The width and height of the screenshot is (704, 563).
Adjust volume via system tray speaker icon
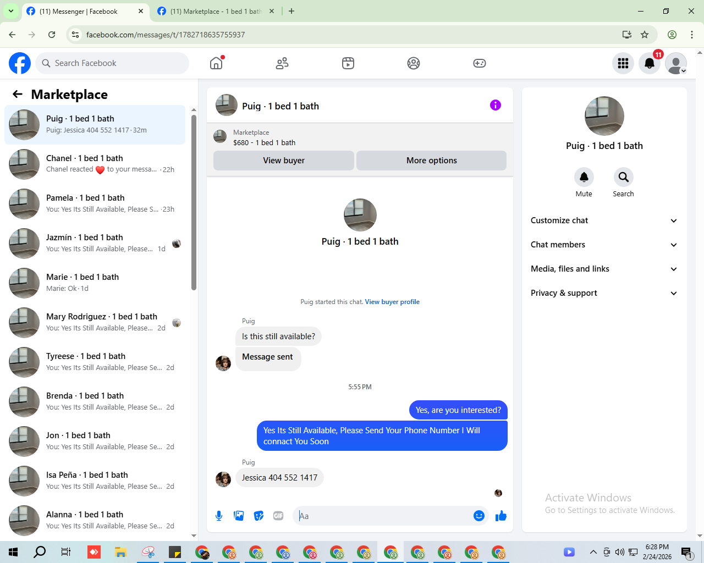click(x=620, y=552)
